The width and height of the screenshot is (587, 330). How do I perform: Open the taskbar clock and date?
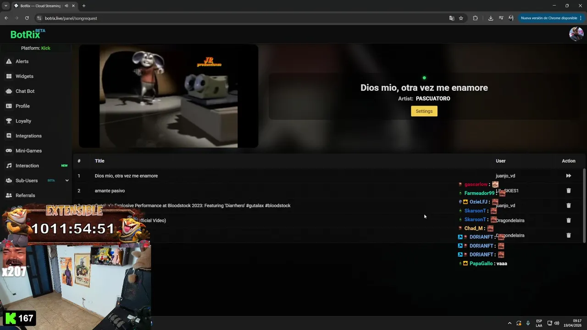tap(572, 323)
